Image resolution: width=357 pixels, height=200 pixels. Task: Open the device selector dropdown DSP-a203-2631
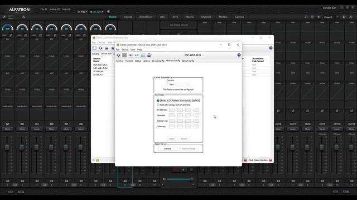pyautogui.click(x=194, y=55)
